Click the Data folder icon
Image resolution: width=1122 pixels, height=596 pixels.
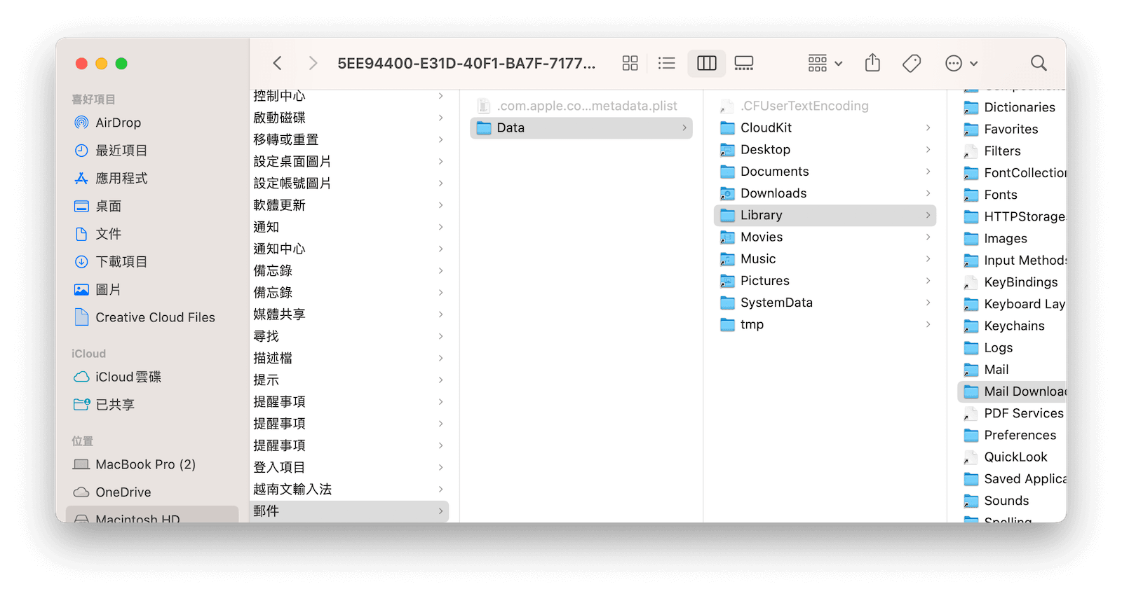[484, 127]
